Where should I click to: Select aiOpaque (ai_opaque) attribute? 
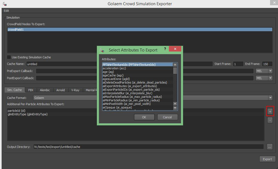pyautogui.click(x=138, y=108)
